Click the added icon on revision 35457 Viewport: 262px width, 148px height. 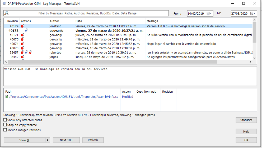26,52
